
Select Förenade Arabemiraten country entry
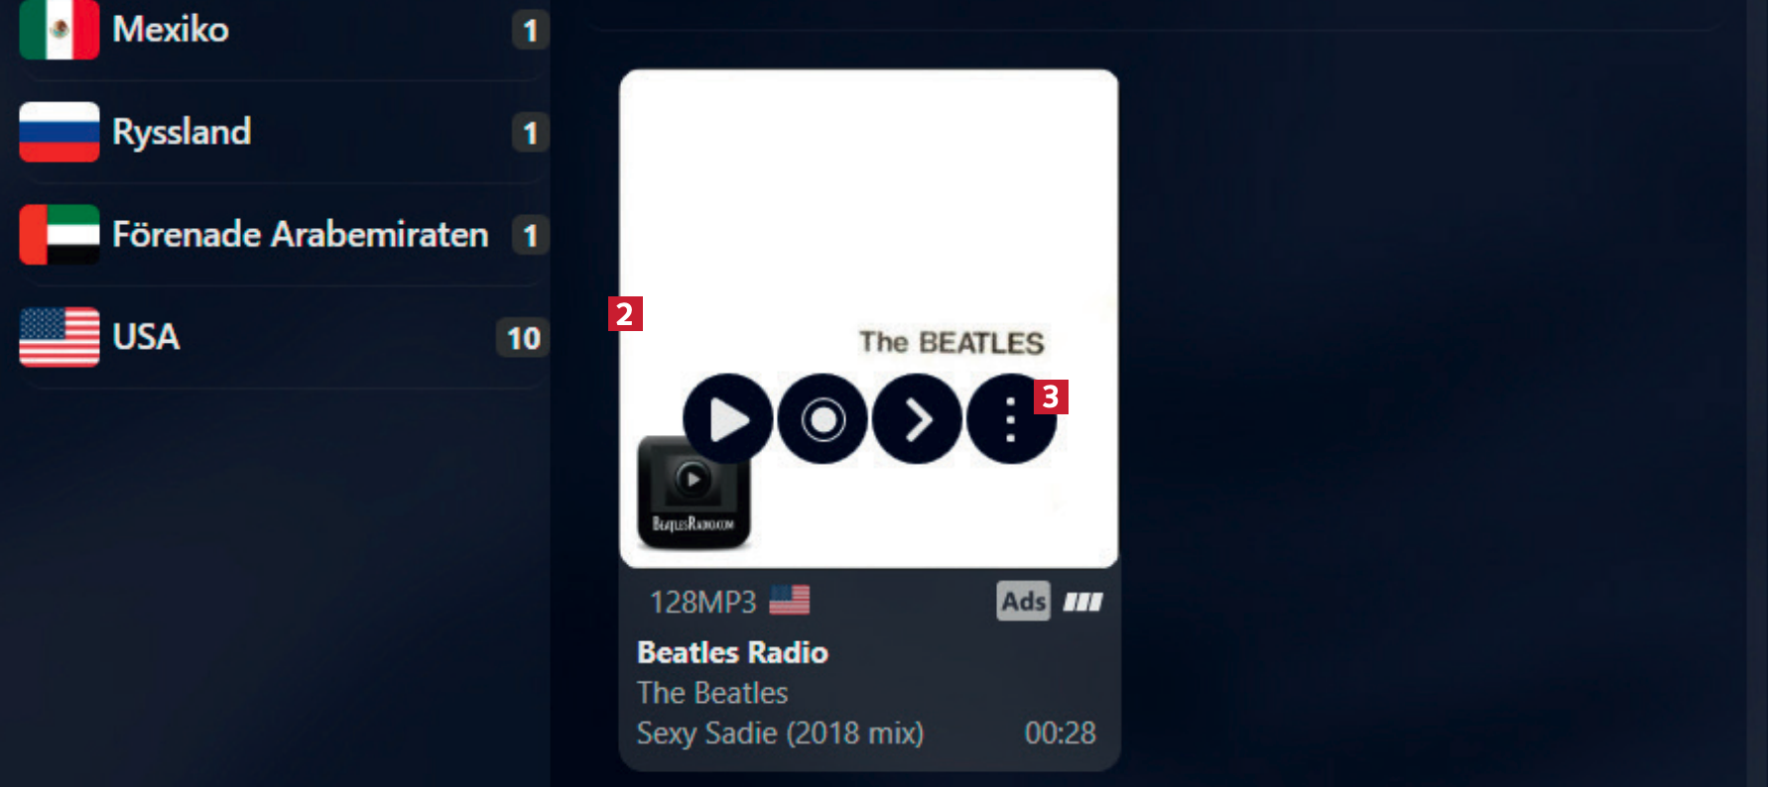click(x=283, y=235)
